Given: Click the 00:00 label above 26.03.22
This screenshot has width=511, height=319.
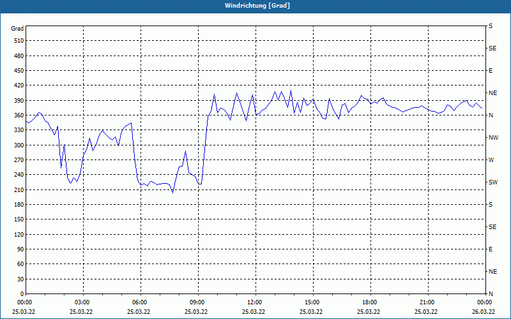Looking at the screenshot, I should tap(484, 302).
